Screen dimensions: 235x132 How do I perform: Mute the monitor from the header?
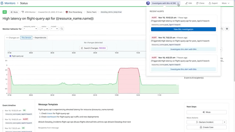[14, 12]
